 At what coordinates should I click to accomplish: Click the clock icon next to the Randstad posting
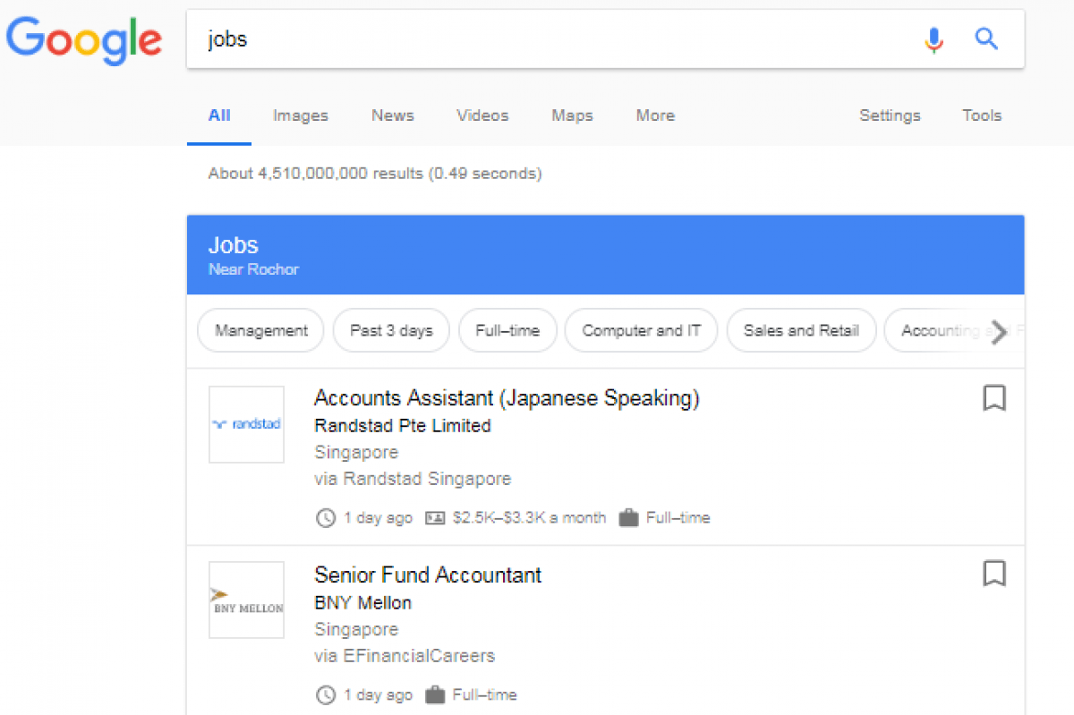[326, 517]
